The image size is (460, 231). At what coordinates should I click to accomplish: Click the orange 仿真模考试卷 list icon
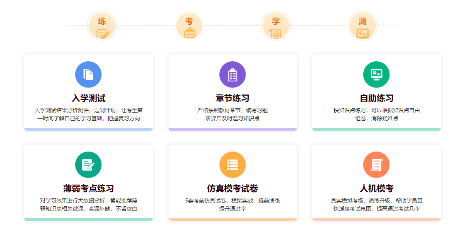click(232, 165)
